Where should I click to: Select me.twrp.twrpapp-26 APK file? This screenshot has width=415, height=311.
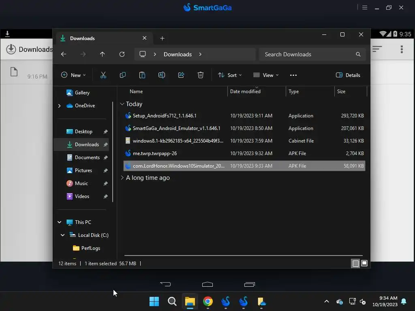(244, 153)
